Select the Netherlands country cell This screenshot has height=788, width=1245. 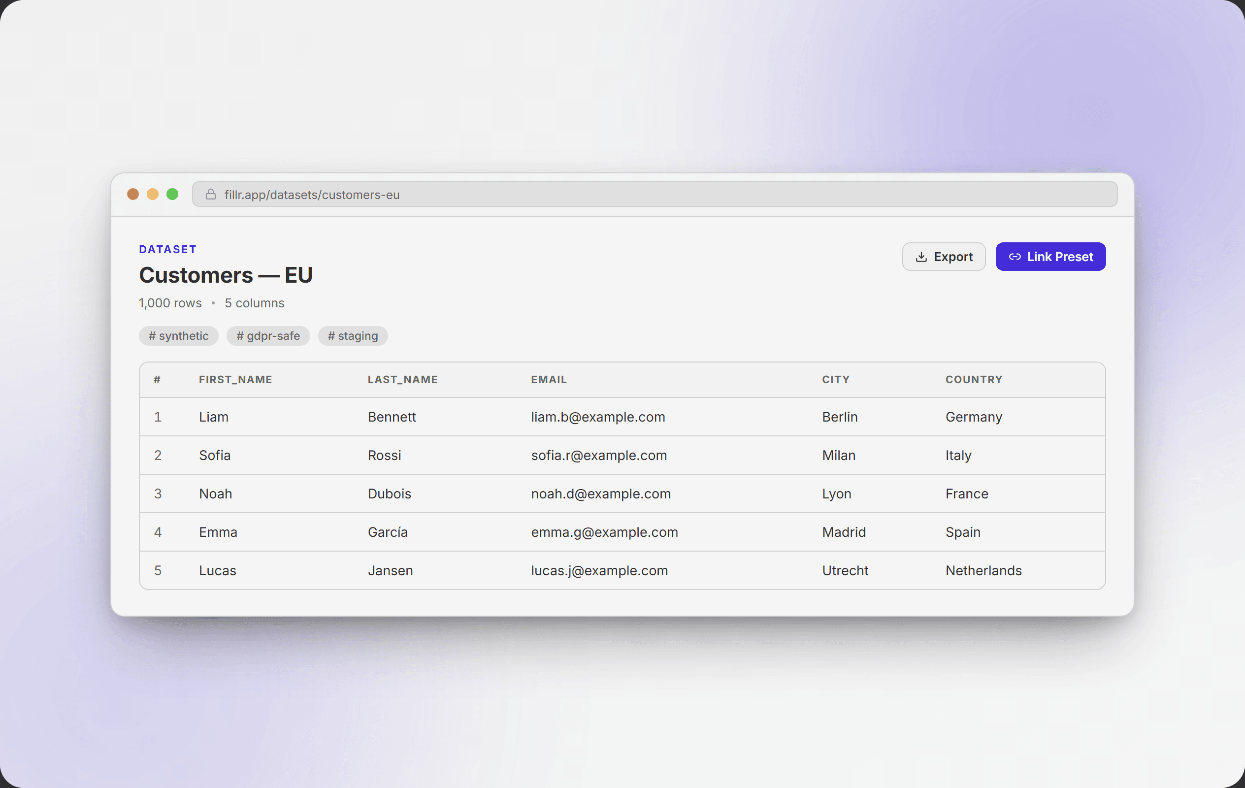984,570
